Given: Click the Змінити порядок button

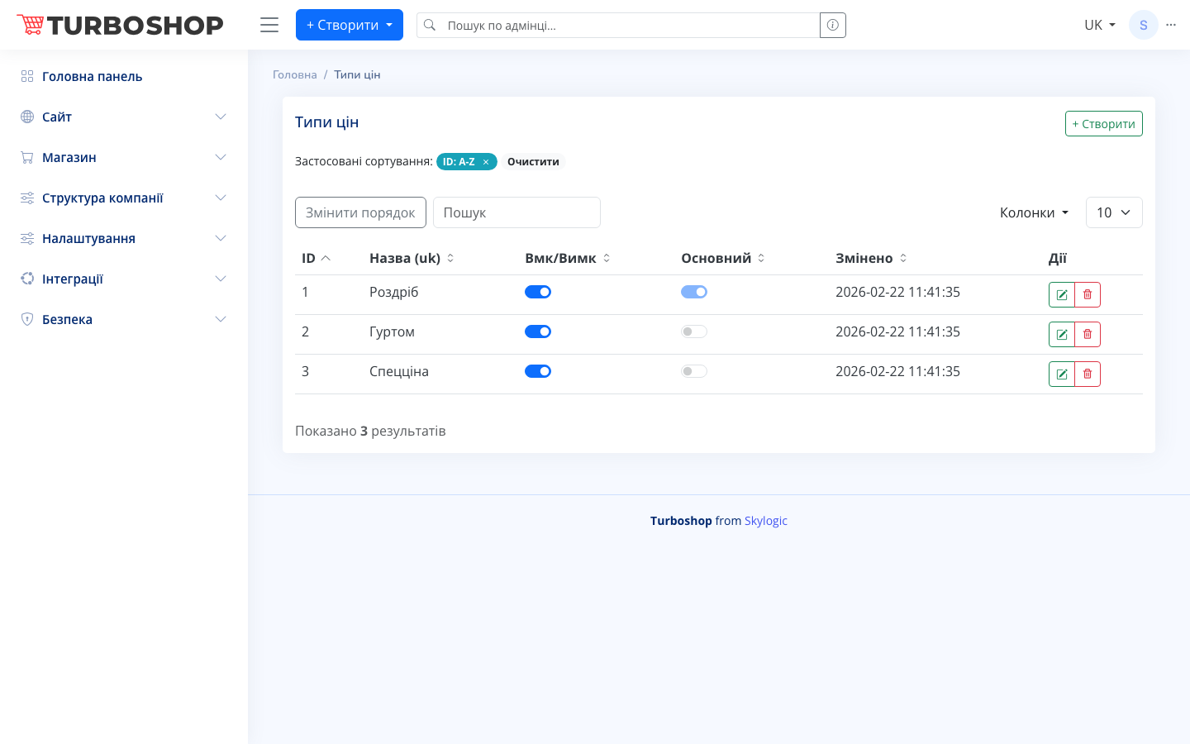Looking at the screenshot, I should click(x=360, y=212).
